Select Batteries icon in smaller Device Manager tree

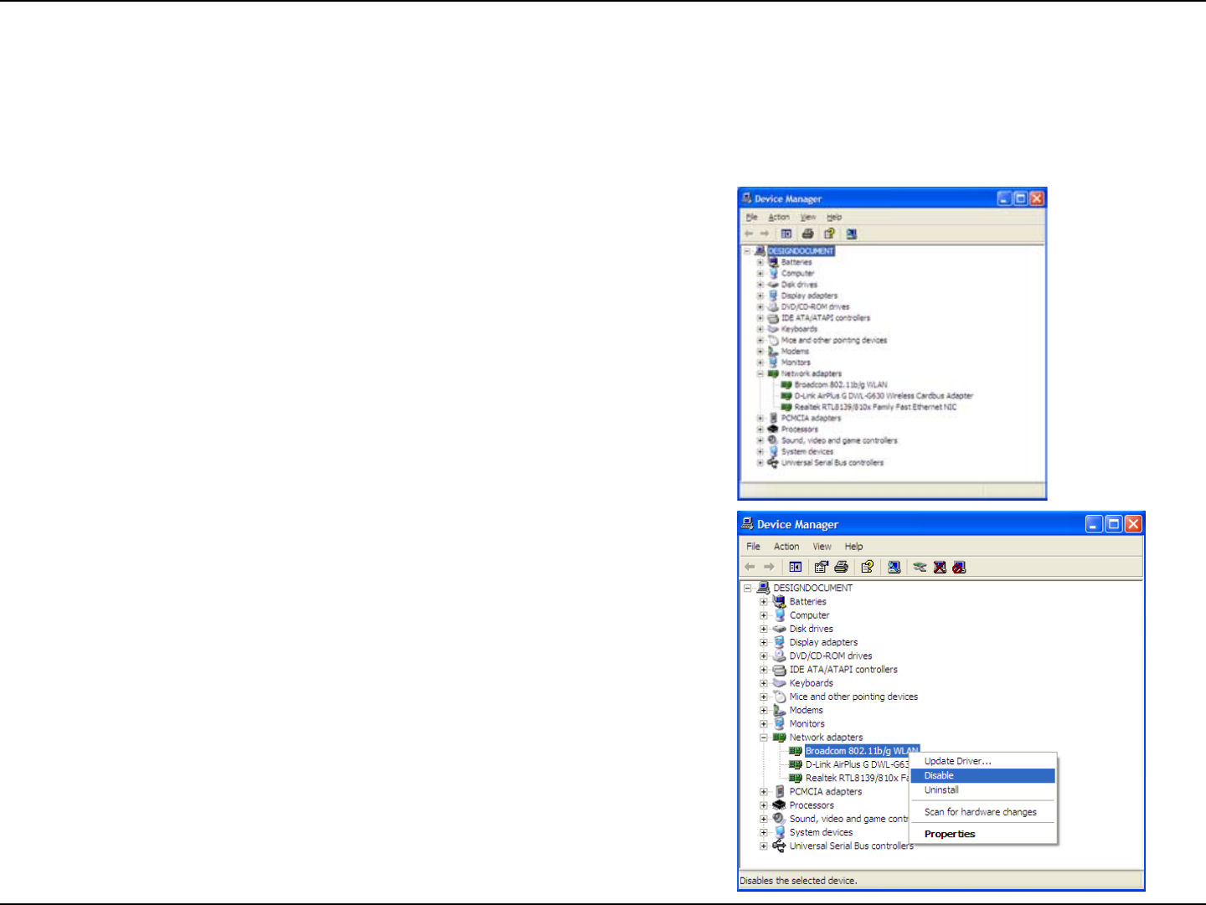pos(773,262)
